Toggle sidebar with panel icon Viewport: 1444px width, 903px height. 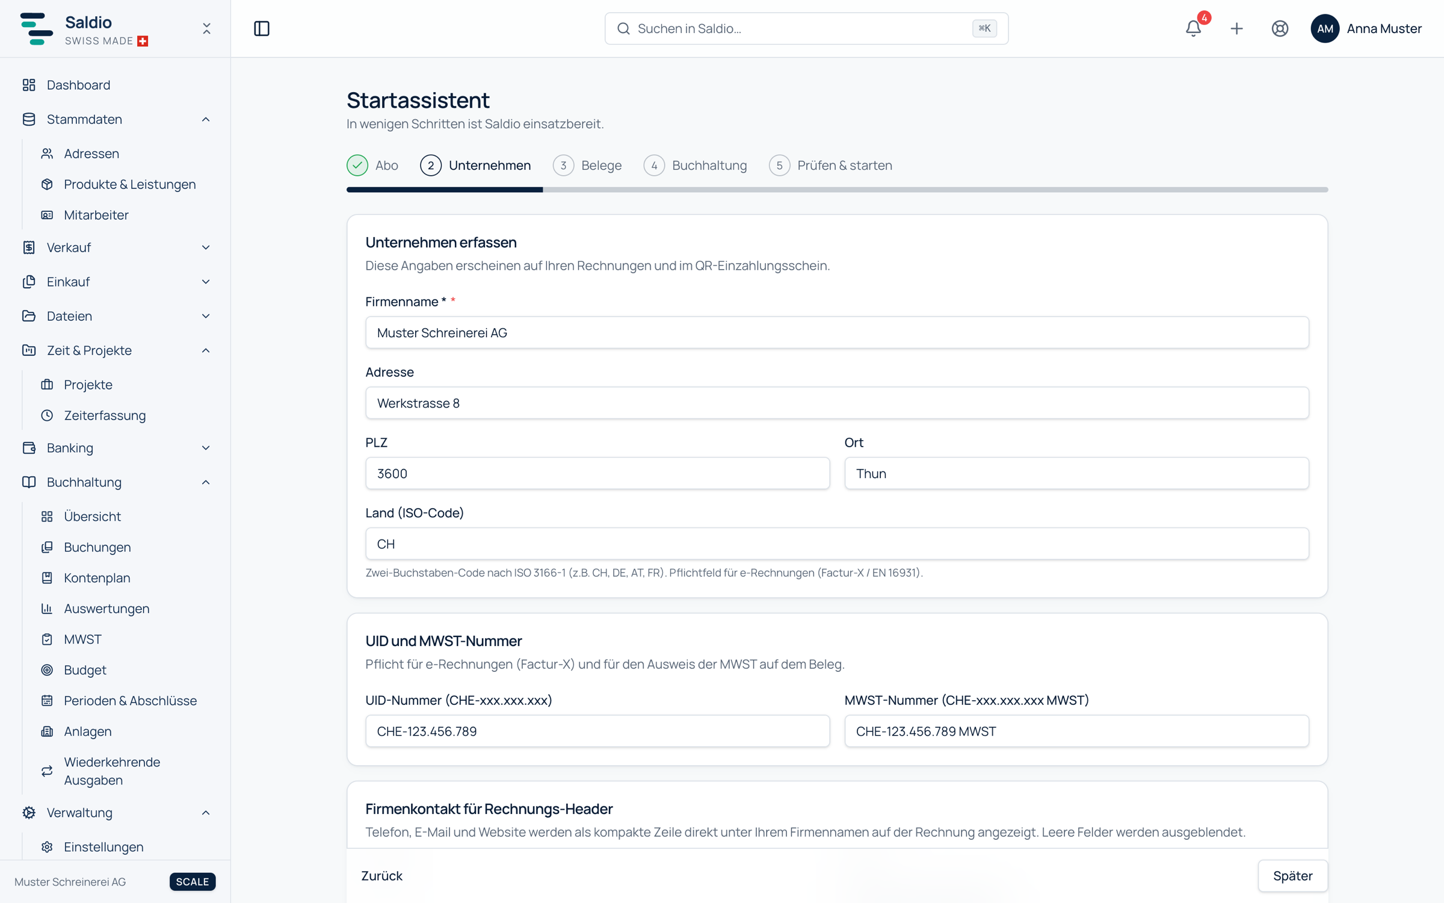pos(262,28)
